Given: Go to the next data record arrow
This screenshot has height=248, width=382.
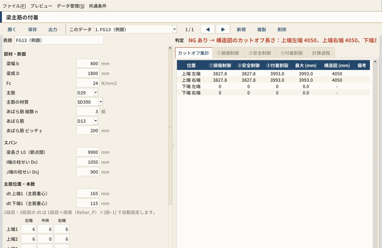Looking at the screenshot, I should (x=223, y=29).
